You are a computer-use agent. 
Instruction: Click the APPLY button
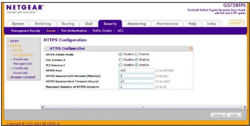click(234, 115)
